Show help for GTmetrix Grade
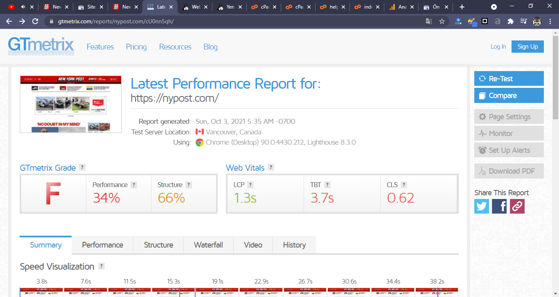559x297 pixels. (x=82, y=167)
